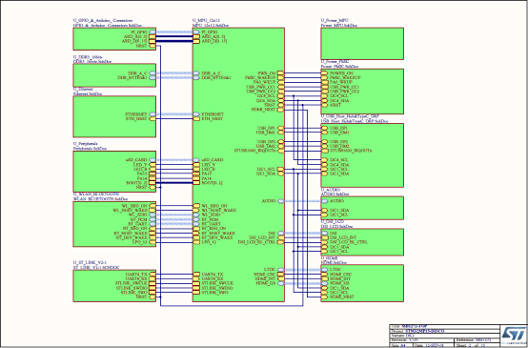Click the PI_GPIO port on GPIO connectors block
The width and height of the screenshot is (528, 348).
143,32
